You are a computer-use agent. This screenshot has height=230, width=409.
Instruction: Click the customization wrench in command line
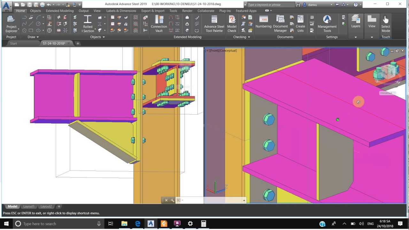coord(172,200)
